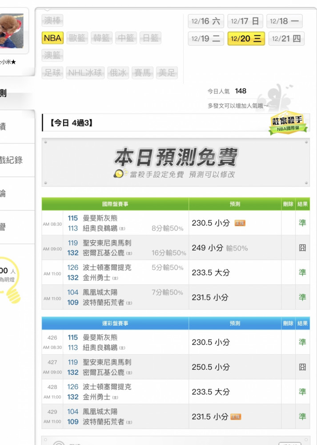Click 囧 result for 249 小分 row
This screenshot has width=317, height=445.
click(302, 248)
